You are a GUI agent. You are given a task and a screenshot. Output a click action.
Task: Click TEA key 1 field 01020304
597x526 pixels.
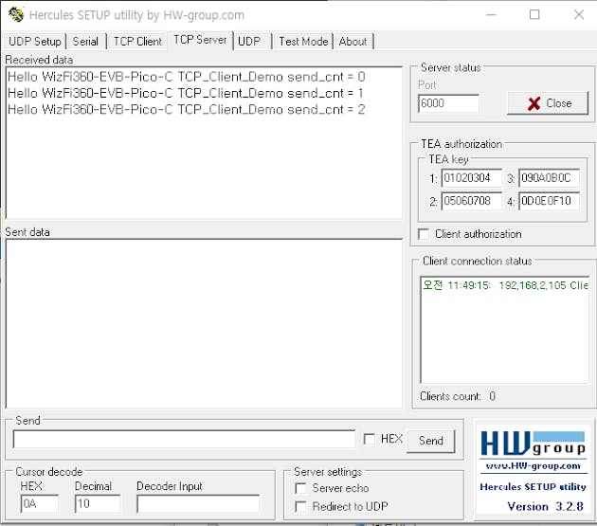pyautogui.click(x=472, y=178)
